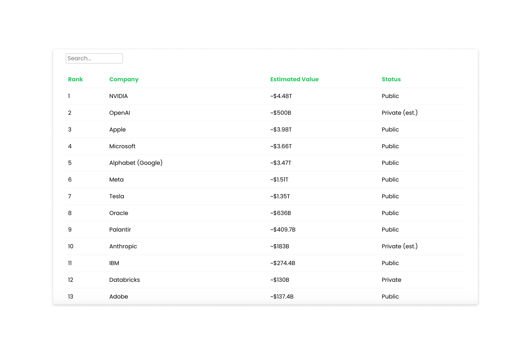Click OpenAI's Private (est.) status label
Image resolution: width=531 pixels, height=354 pixels.
pyautogui.click(x=399, y=113)
